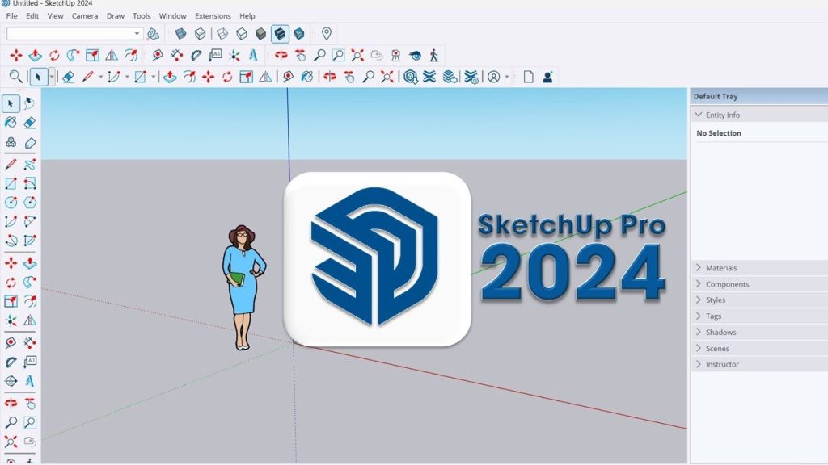Open the Add Location pin
This screenshot has height=465, width=828.
click(x=327, y=34)
